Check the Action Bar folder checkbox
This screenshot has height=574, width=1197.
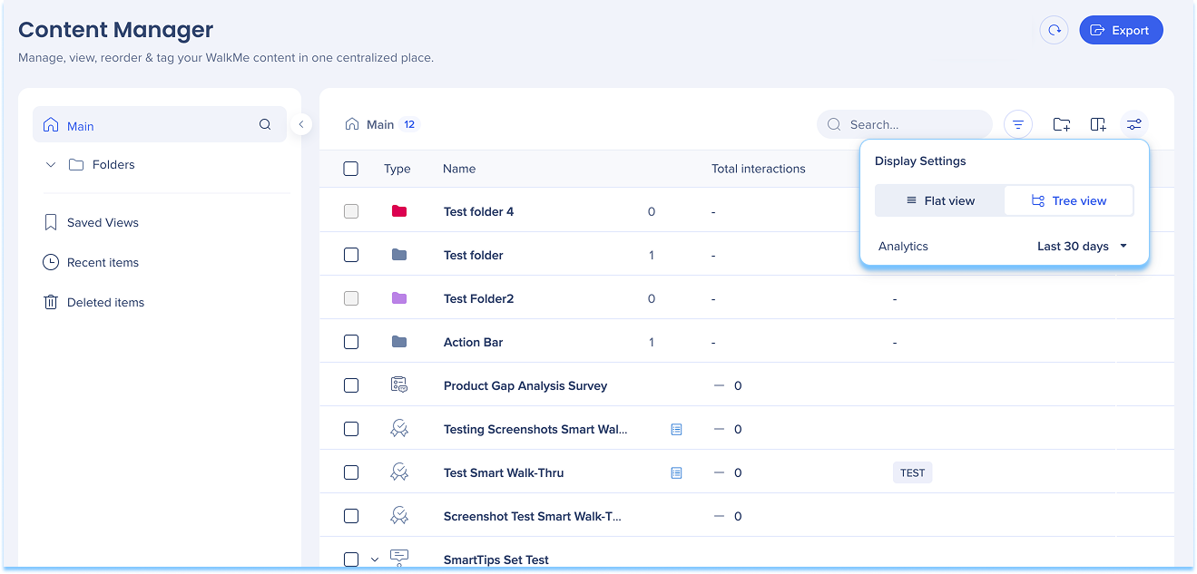pos(351,342)
